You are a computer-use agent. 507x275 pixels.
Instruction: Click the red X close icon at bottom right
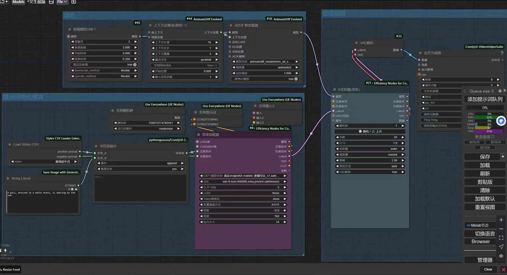(x=503, y=270)
